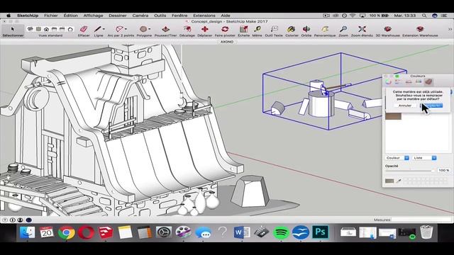454x255 pixels.
Task: Open the Fenêtre menu
Action: click(179, 16)
